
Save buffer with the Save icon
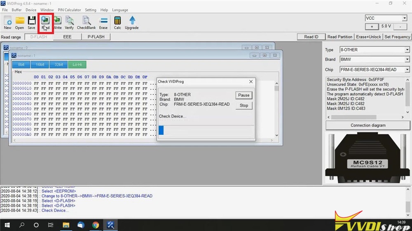pos(32,23)
